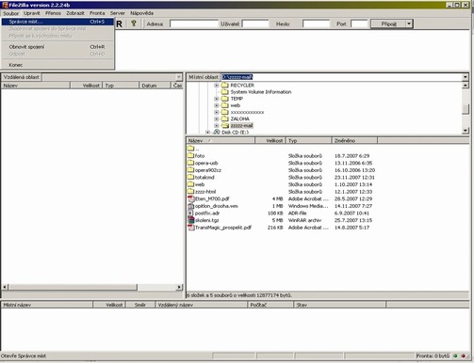
Task: Expand the web folder tree node
Action: 217,105
